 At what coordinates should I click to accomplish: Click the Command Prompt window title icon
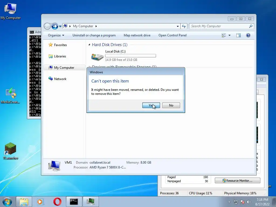(x=32, y=32)
